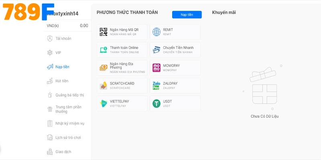This screenshot has width=321, height=160.
Task: Click the Quảng bá tiếp thị icon
Action: [x=50, y=95]
